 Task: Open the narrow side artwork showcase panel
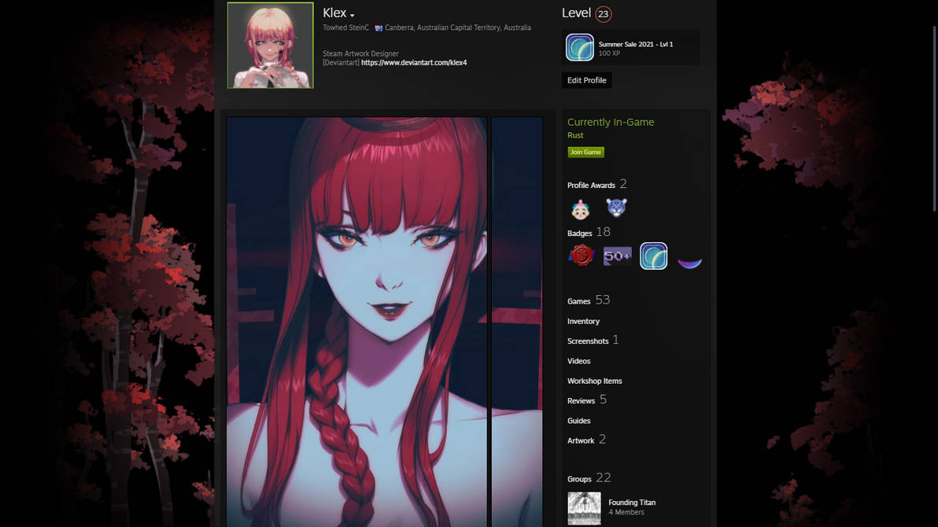coord(517,322)
